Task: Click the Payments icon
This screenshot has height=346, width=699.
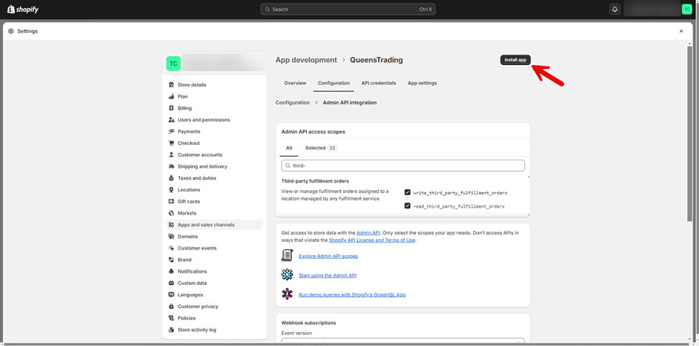Action: (171, 131)
